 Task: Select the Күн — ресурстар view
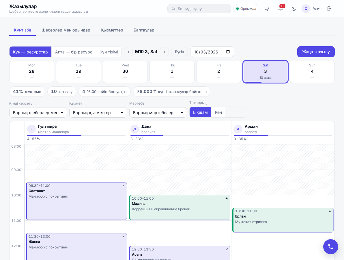(30, 52)
